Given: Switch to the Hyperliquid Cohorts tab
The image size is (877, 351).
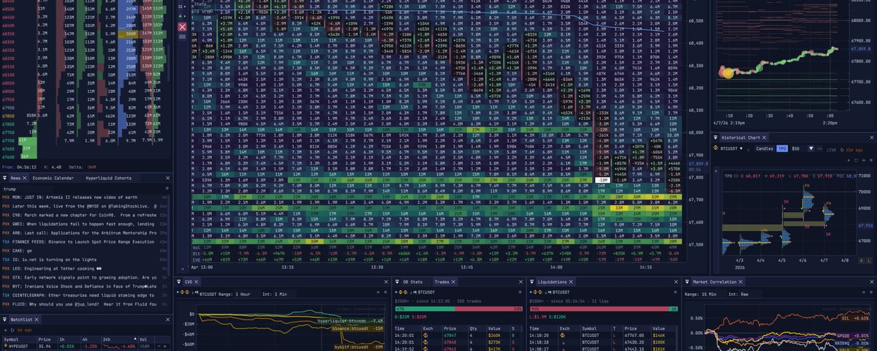Looking at the screenshot, I should coord(109,178).
